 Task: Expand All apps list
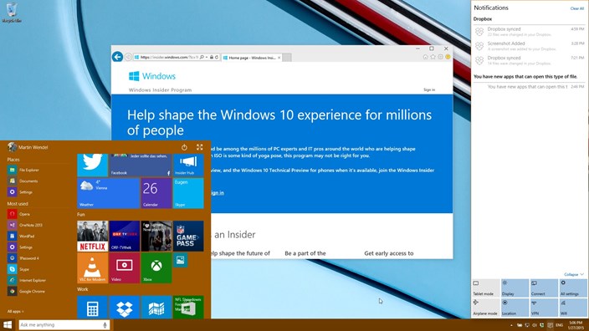tap(15, 311)
